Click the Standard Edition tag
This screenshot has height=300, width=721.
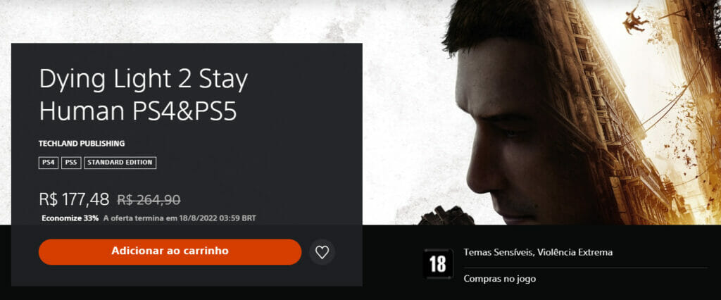[120, 163]
